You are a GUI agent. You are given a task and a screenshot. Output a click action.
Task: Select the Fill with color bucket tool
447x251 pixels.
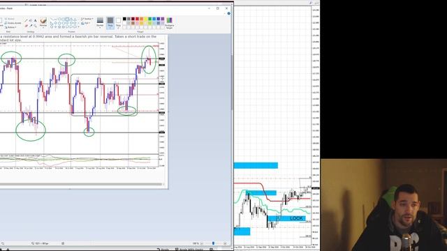pyautogui.click(x=30, y=20)
